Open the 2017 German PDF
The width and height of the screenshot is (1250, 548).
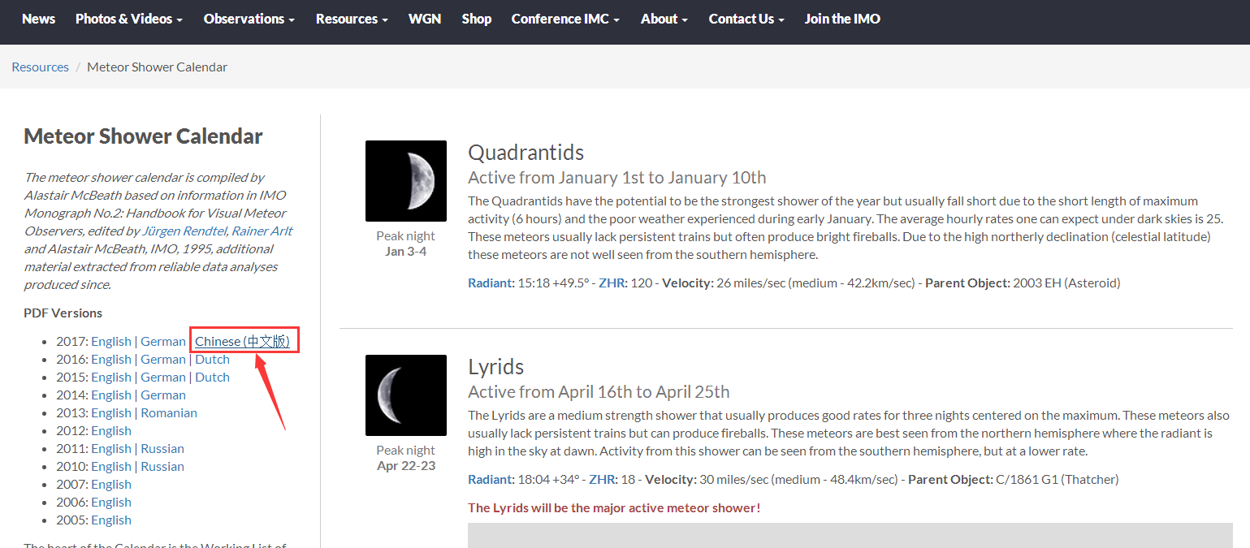pos(163,341)
